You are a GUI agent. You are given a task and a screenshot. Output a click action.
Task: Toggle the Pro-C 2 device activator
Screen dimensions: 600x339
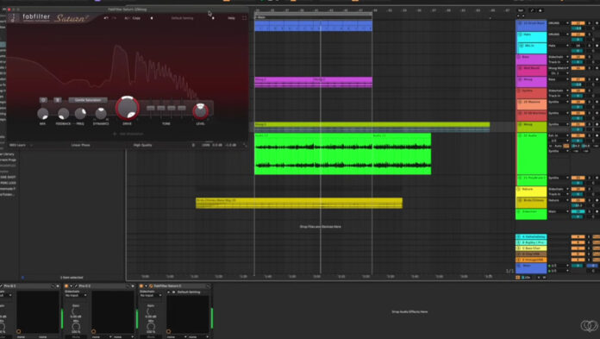66,286
